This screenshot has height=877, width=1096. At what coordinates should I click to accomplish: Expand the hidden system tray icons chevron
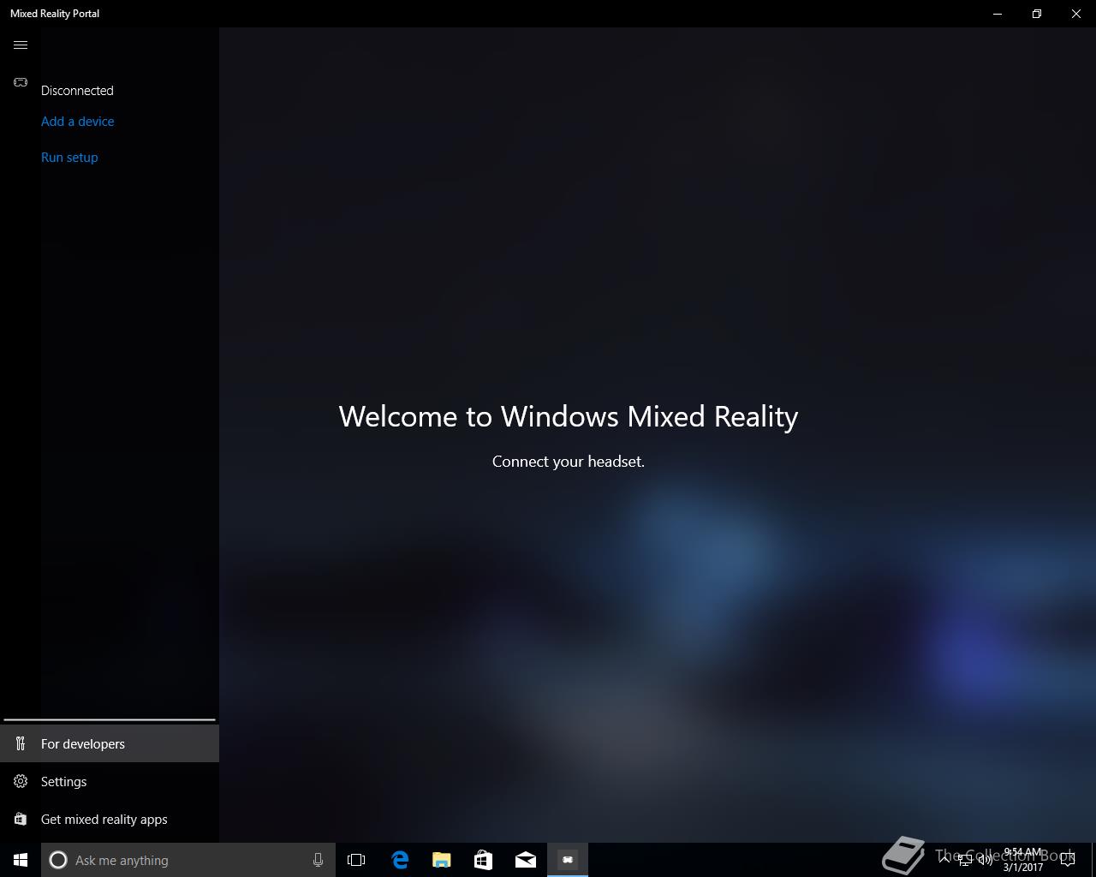(944, 860)
